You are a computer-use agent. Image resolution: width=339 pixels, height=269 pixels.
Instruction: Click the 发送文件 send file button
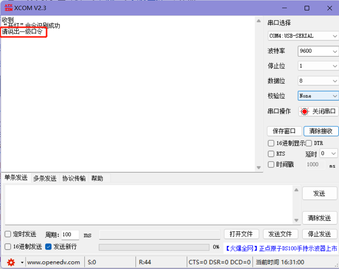pos(280,234)
